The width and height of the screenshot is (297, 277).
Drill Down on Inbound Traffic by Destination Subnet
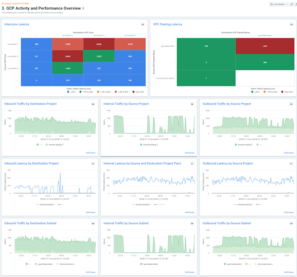point(91,272)
